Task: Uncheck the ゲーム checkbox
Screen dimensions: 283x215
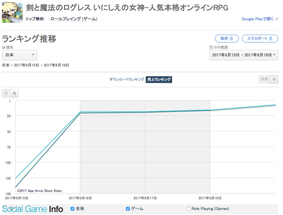Action: [128, 209]
